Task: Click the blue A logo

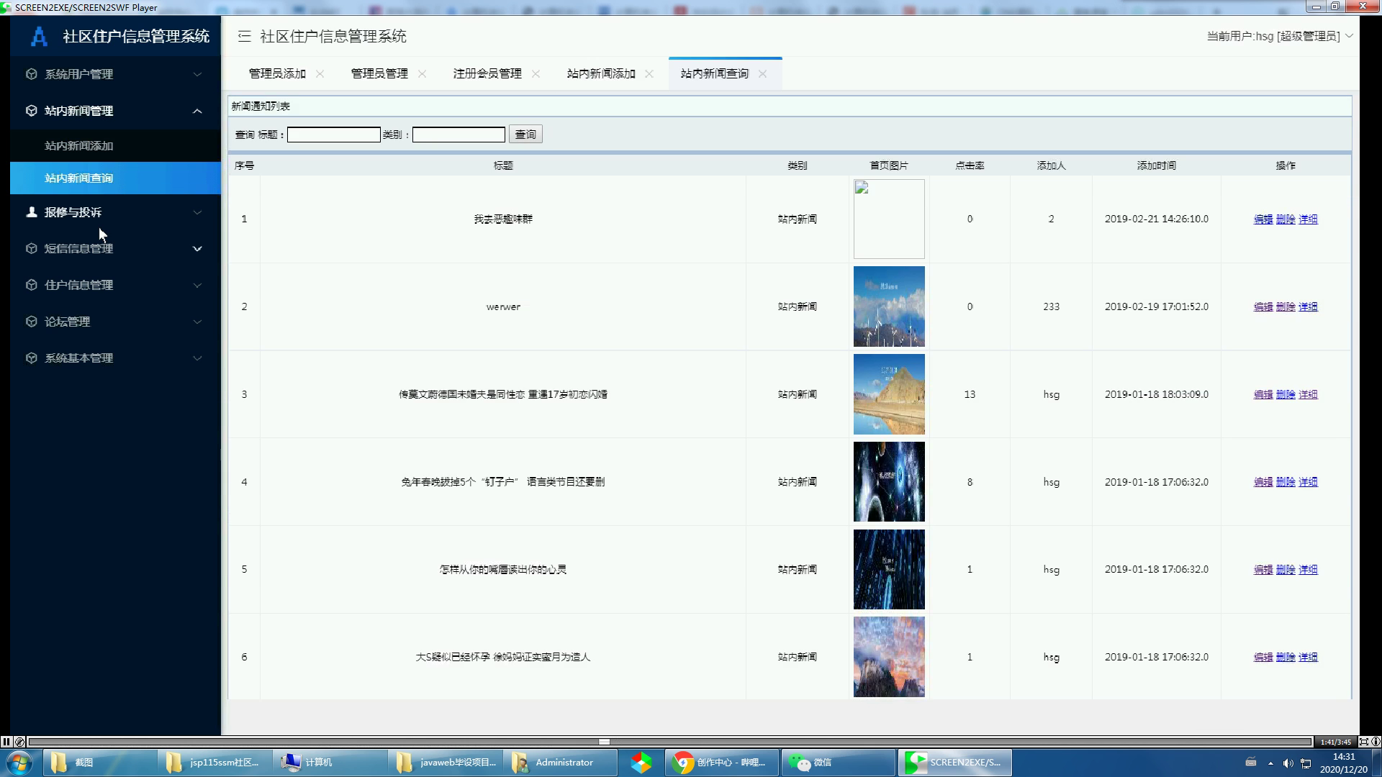Action: pyautogui.click(x=39, y=36)
